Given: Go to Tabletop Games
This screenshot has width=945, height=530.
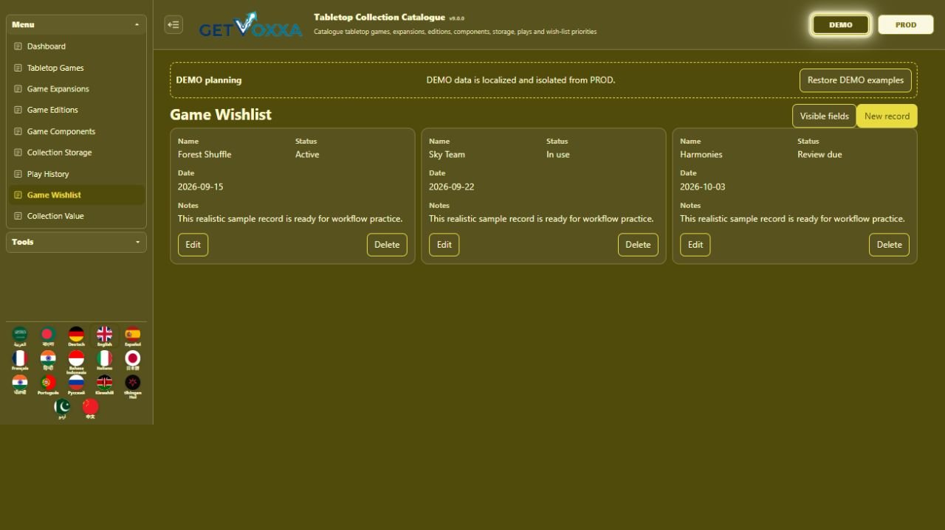Looking at the screenshot, I should (76, 68).
